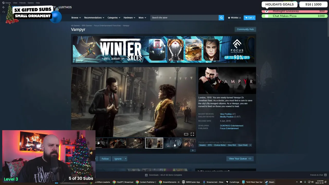Switch the media viewer to theater mode
Viewport: 329px width, 185px height.
[x=186, y=134]
